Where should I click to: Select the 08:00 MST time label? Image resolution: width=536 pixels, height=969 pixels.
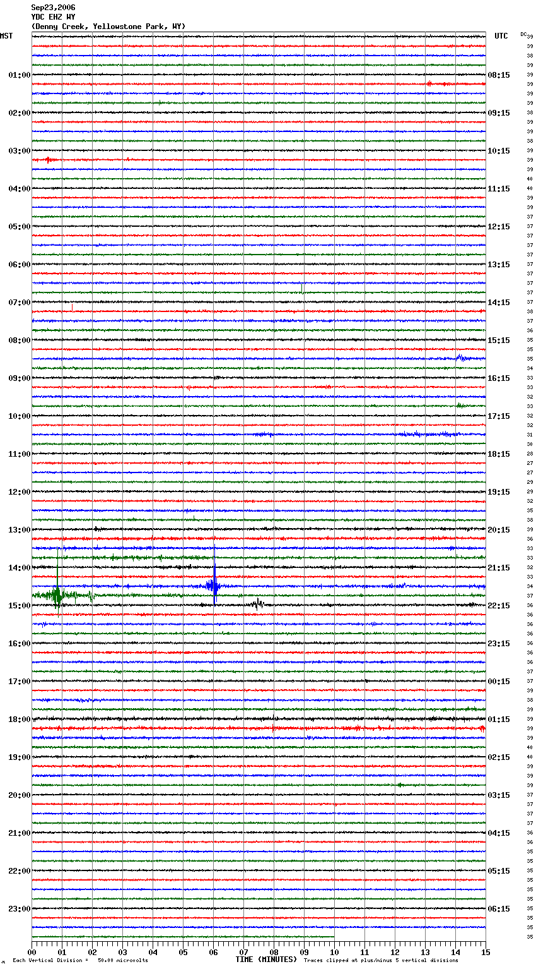click(x=19, y=340)
